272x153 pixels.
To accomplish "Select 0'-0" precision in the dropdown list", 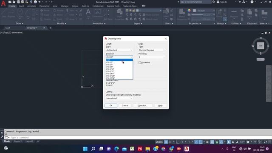I will 119,60.
